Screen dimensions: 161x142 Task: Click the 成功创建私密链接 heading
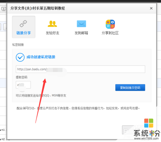point(41,57)
